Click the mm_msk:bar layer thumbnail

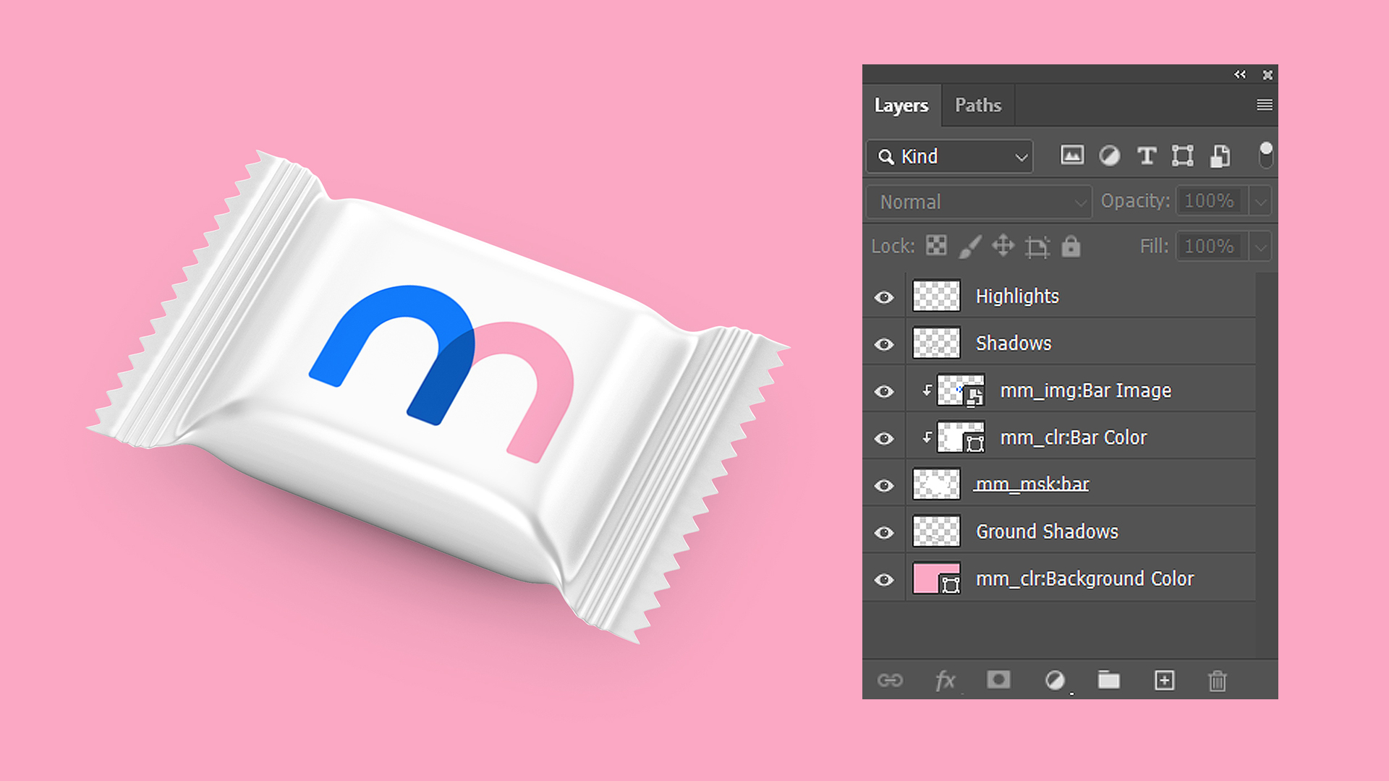(936, 484)
